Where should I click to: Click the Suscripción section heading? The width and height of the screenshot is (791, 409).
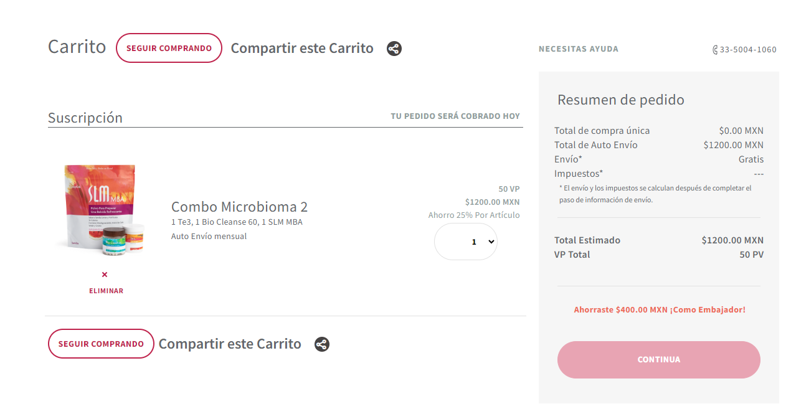[x=85, y=118]
